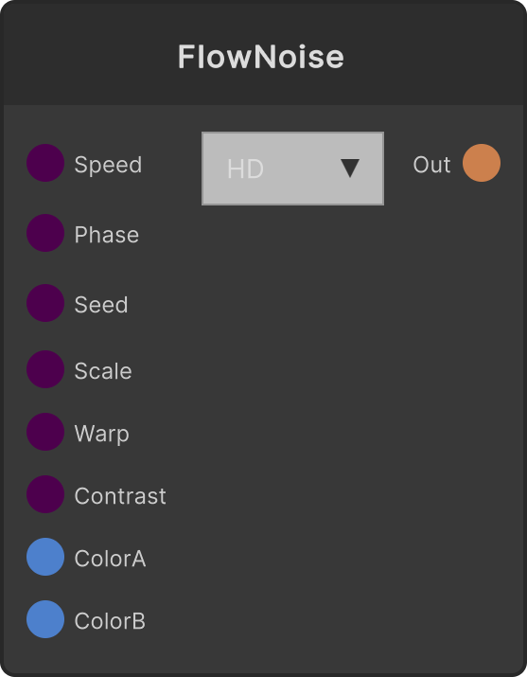Click the orange Out output port
The width and height of the screenshot is (527, 677).
pyautogui.click(x=482, y=163)
